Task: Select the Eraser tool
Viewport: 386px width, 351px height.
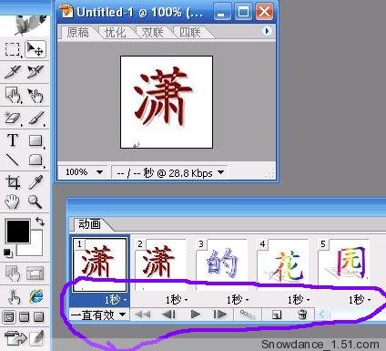Action: (x=12, y=118)
